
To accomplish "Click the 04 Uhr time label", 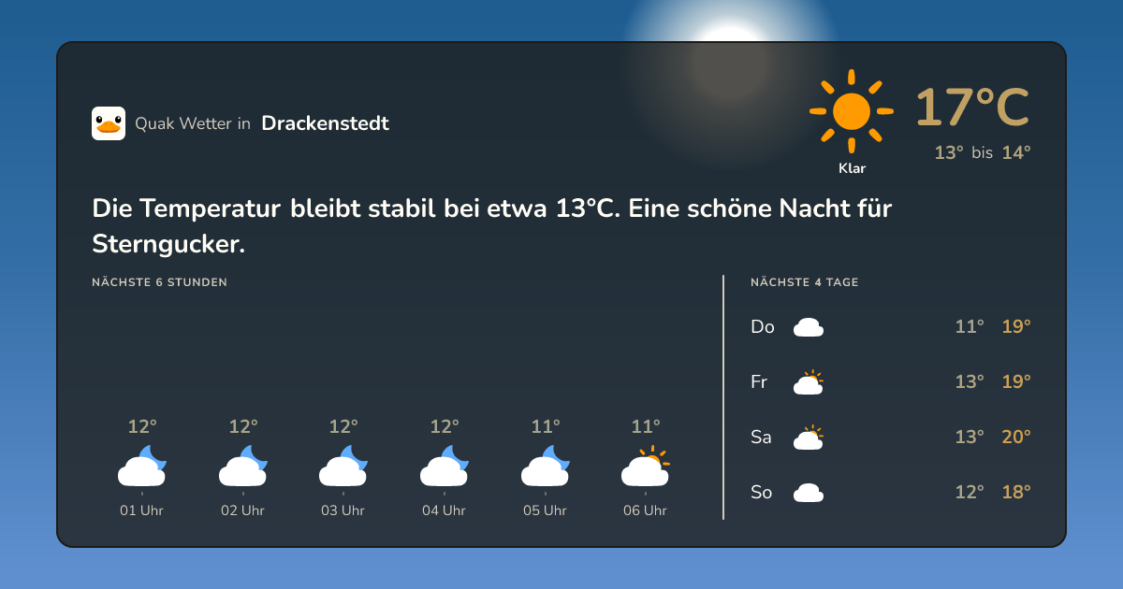I will click(x=445, y=510).
